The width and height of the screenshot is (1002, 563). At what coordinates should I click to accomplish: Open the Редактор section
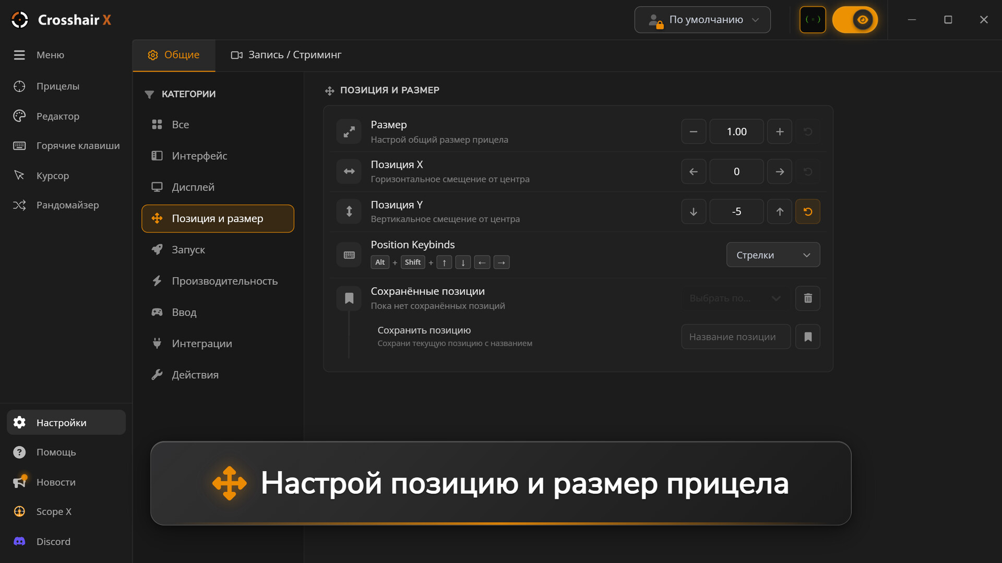pyautogui.click(x=66, y=116)
